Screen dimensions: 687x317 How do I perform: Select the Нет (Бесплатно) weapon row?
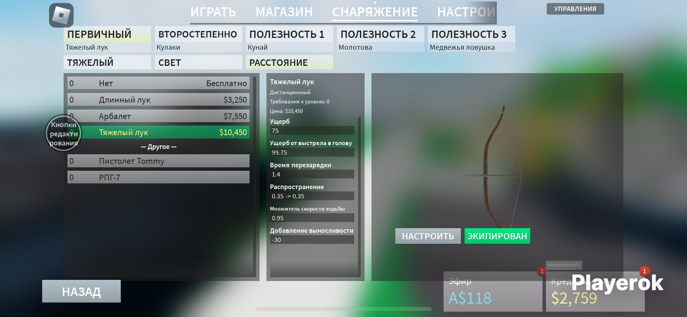click(158, 83)
